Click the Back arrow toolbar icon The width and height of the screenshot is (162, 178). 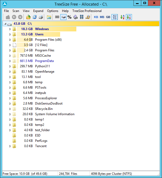click(x=14, y=17)
